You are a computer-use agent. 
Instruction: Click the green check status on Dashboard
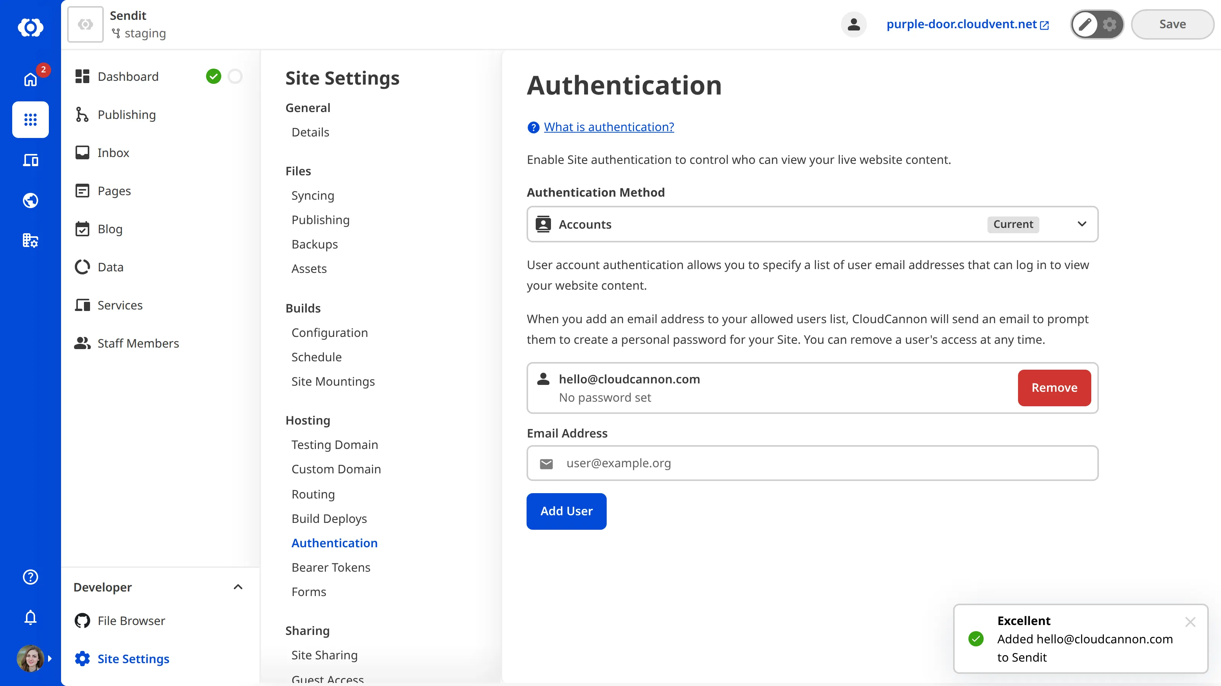(x=213, y=76)
